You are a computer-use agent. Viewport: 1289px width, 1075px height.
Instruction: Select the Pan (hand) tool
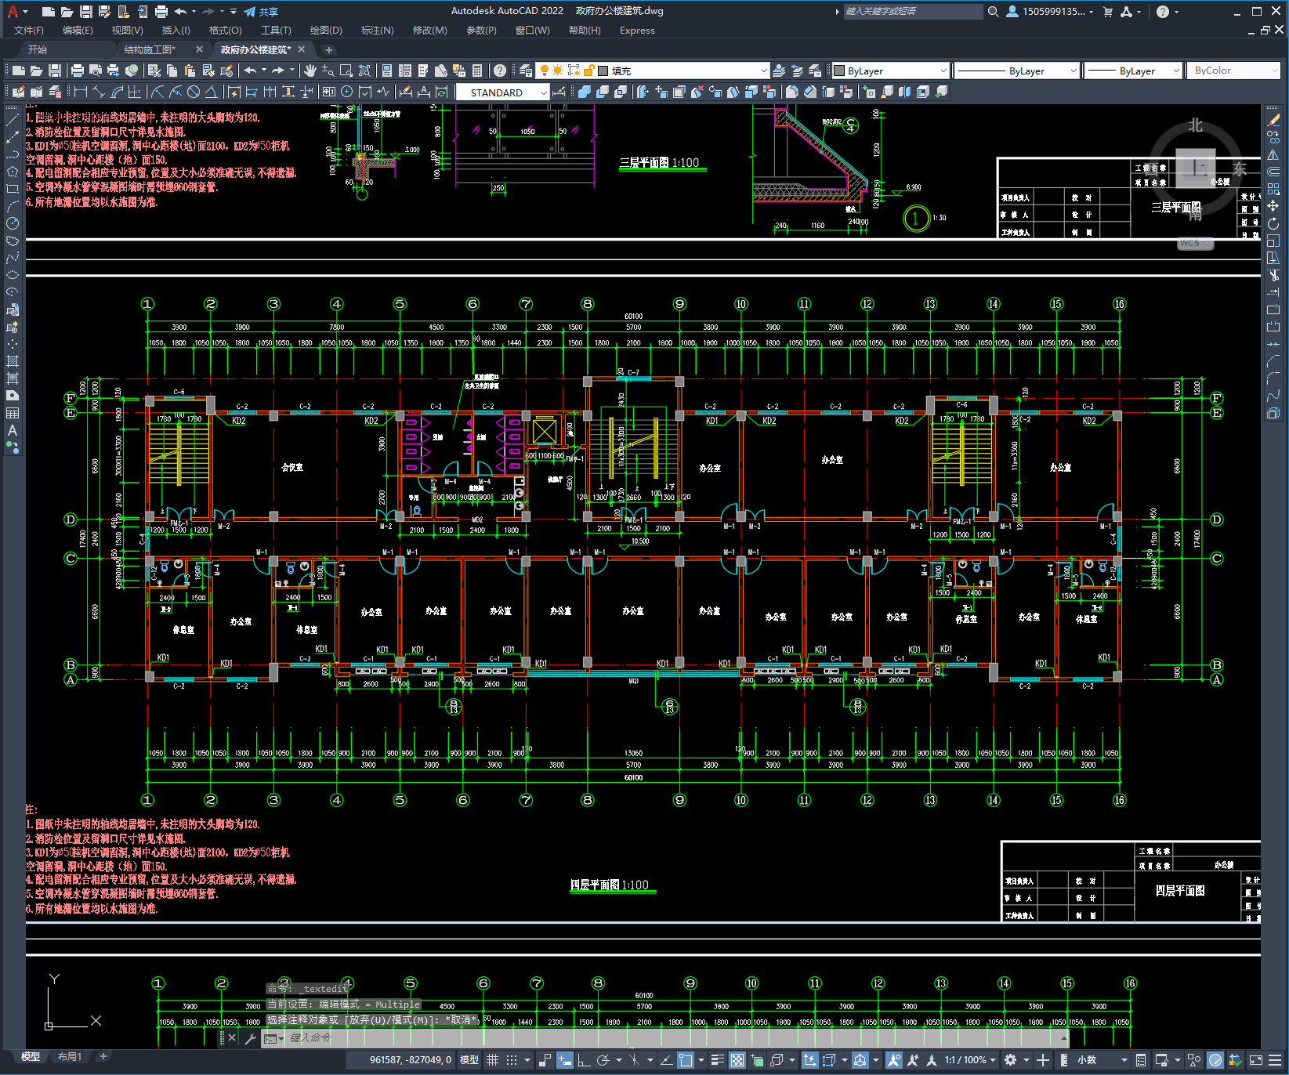point(310,71)
